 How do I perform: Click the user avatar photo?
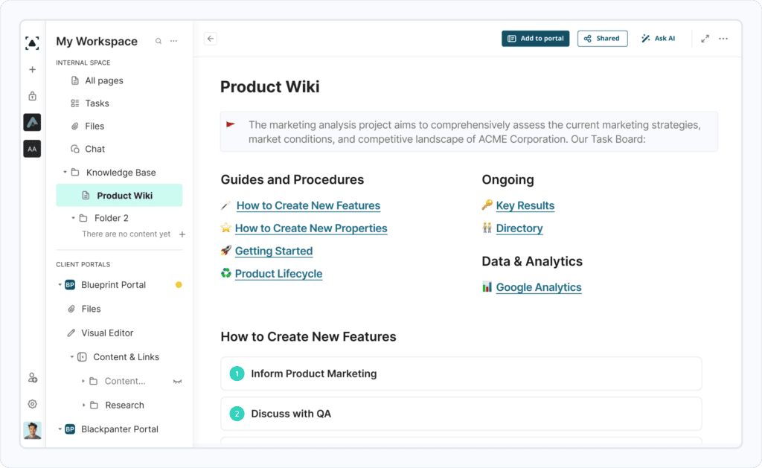tap(32, 430)
